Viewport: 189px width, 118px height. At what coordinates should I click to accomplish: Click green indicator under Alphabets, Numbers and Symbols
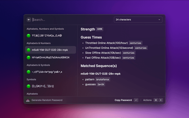coord(29,36)
